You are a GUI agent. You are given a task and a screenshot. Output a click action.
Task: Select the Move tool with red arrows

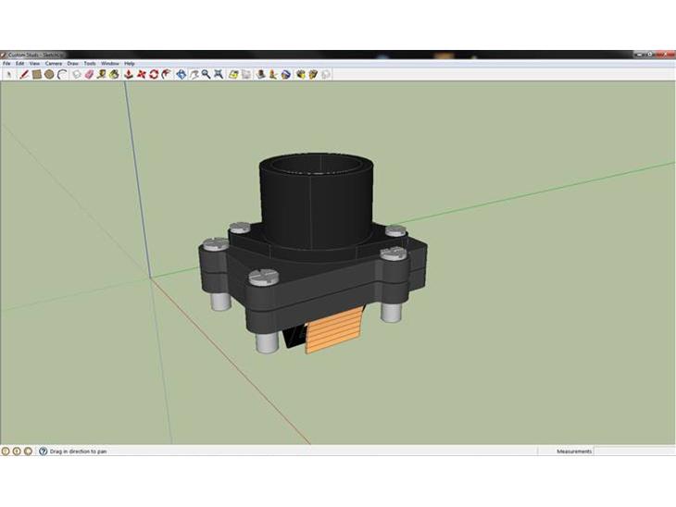point(141,74)
